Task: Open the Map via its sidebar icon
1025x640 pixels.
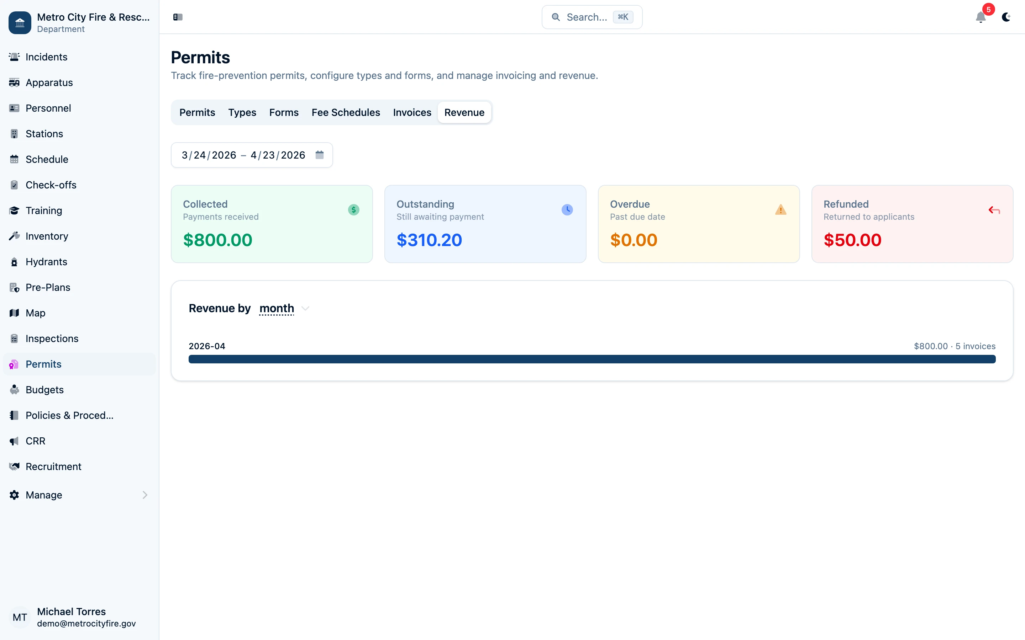Action: [14, 313]
